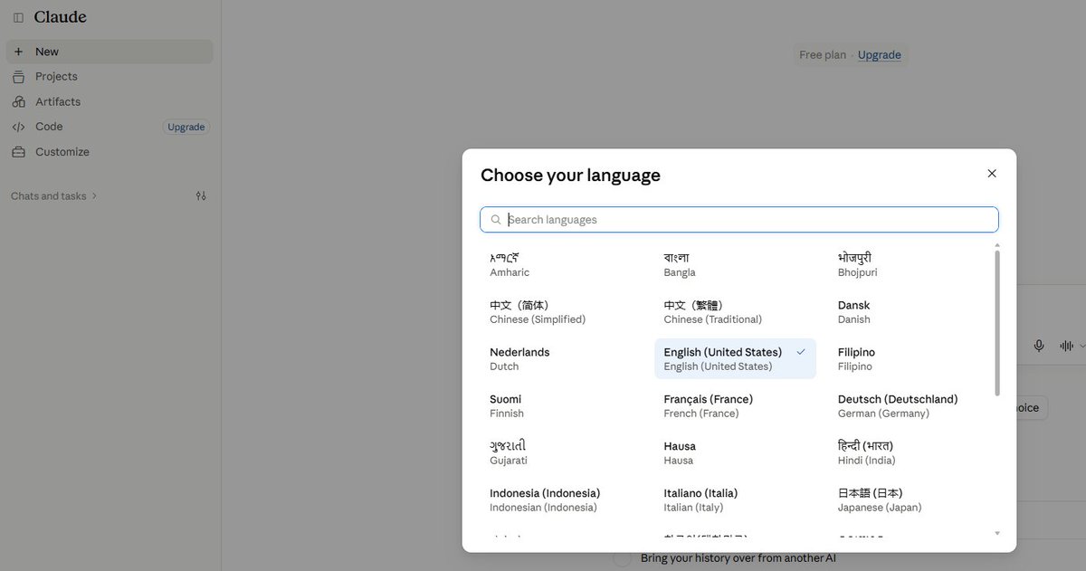The image size is (1086, 571).
Task: Focus the Search languages input field
Action: point(739,220)
